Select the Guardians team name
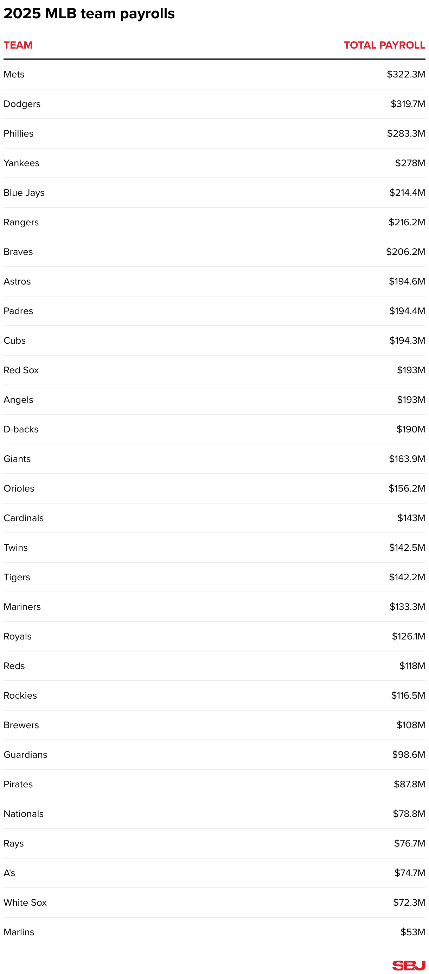Screen dimensions: 429x974 [25, 755]
